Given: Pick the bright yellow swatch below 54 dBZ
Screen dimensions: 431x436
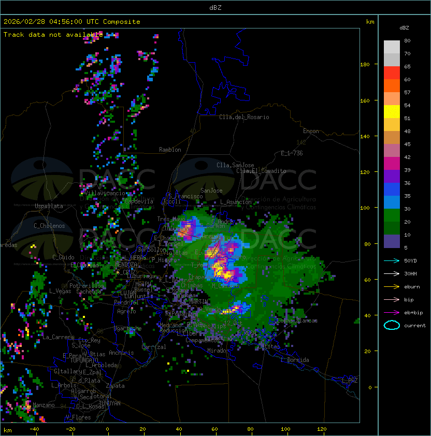Looking at the screenshot, I should click(392, 111).
